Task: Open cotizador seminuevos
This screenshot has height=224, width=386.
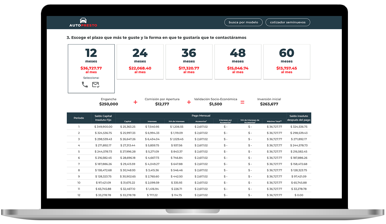Action: click(287, 22)
